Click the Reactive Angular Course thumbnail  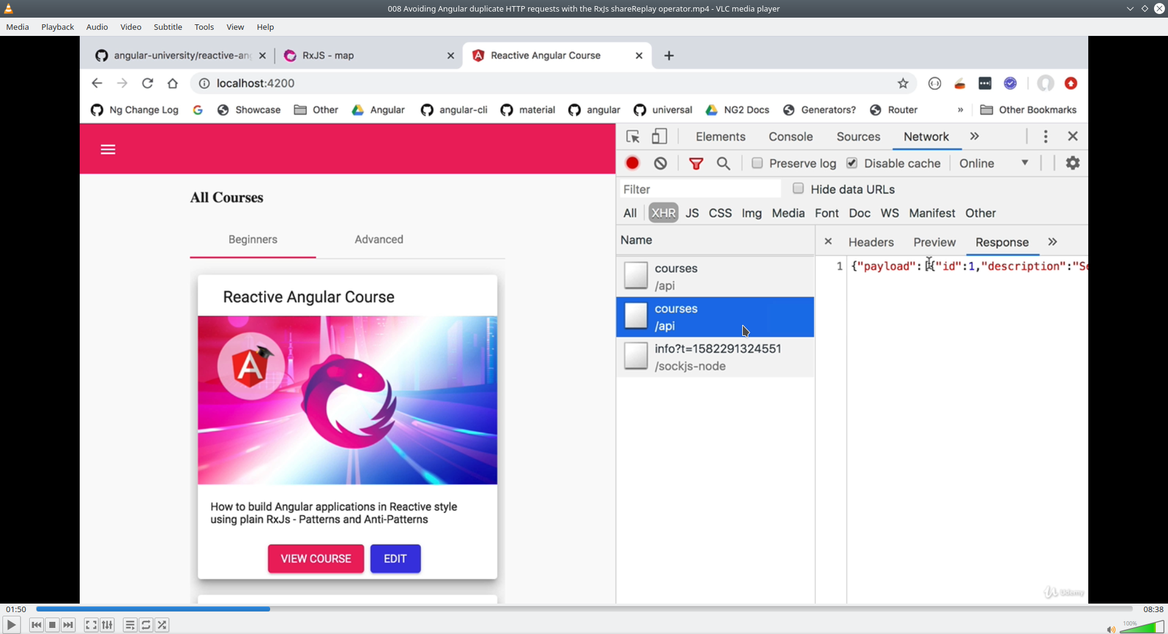pyautogui.click(x=347, y=400)
